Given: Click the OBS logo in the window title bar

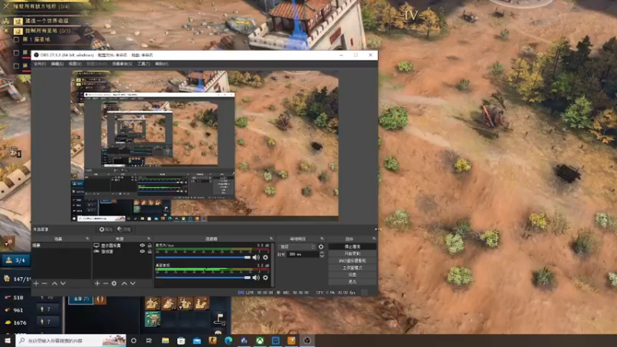Looking at the screenshot, I should [36, 55].
